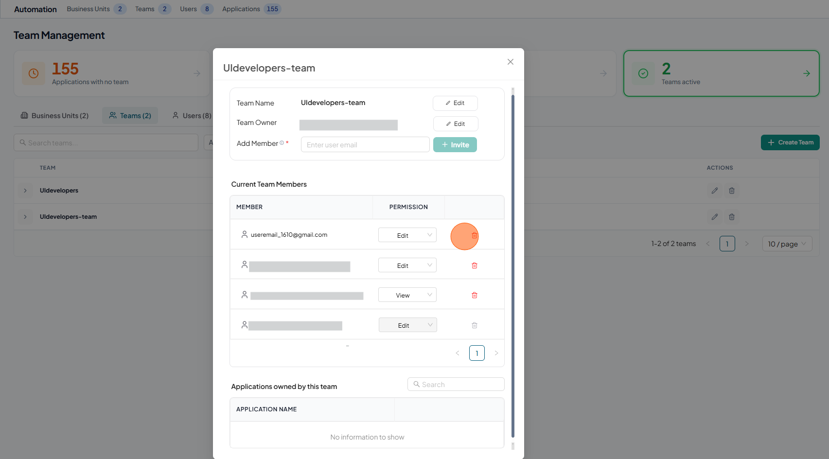This screenshot has width=829, height=459.
Task: Click checkmark icon on Teams active card
Action: [x=643, y=73]
